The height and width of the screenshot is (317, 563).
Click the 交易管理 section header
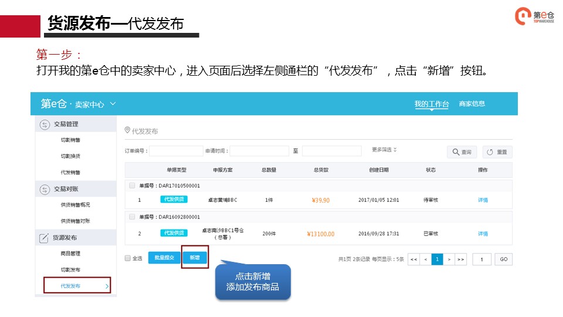pyautogui.click(x=76, y=124)
